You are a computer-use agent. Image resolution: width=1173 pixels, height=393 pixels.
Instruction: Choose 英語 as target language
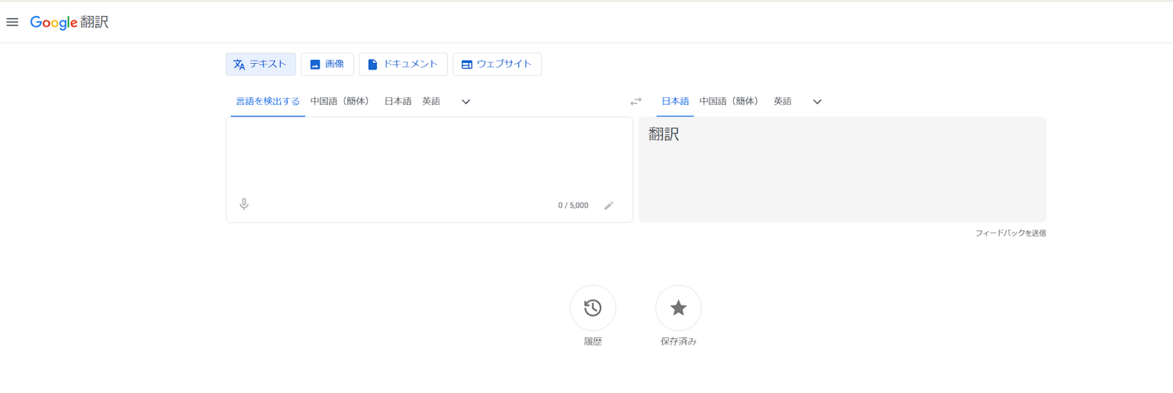[782, 102]
